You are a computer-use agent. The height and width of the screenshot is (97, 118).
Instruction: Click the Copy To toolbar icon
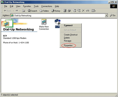[x=79, y=11]
